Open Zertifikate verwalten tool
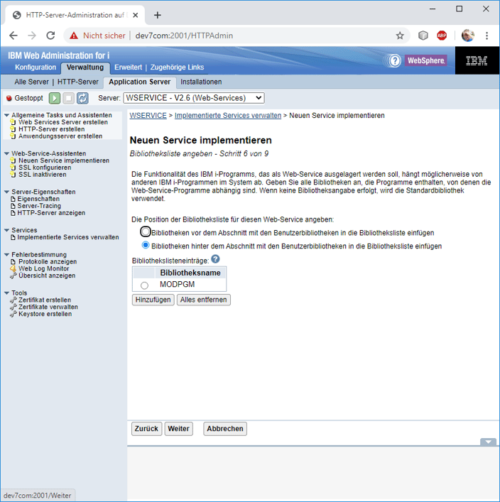The image size is (500, 502). [x=48, y=307]
